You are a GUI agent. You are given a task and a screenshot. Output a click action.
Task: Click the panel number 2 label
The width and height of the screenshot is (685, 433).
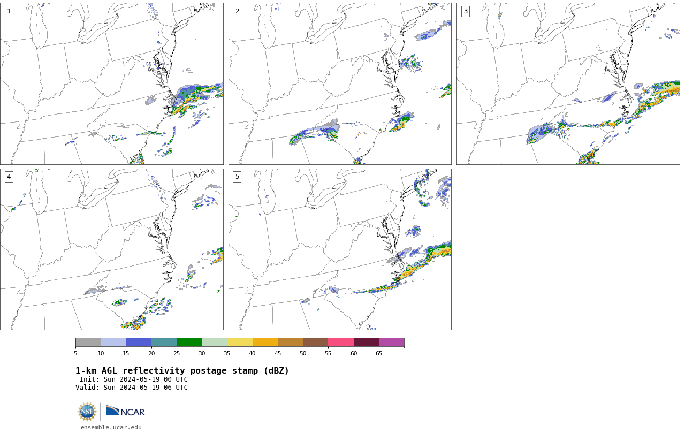[x=237, y=11]
